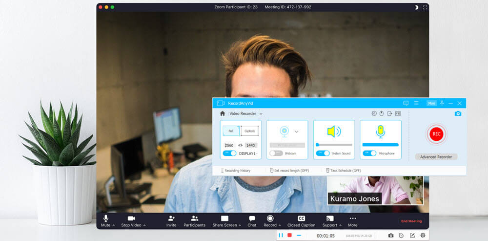Swap width and height arrows icon
The height and width of the screenshot is (241, 488).
click(x=240, y=145)
